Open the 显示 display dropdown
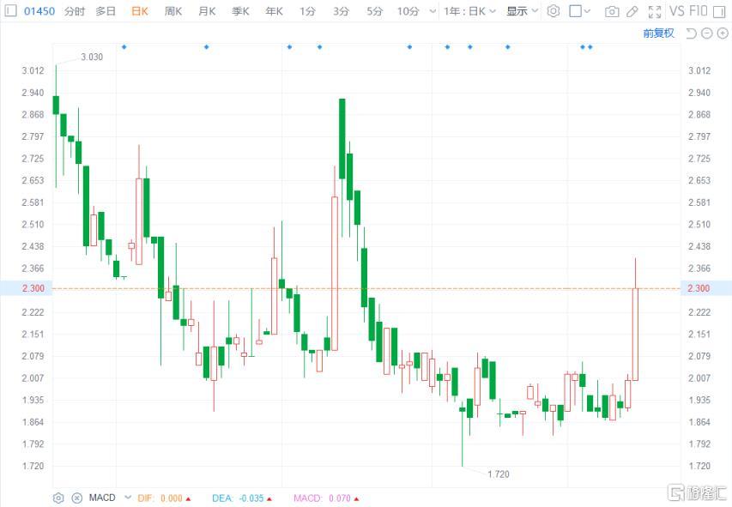The width and height of the screenshot is (732, 507). pyautogui.click(x=522, y=11)
